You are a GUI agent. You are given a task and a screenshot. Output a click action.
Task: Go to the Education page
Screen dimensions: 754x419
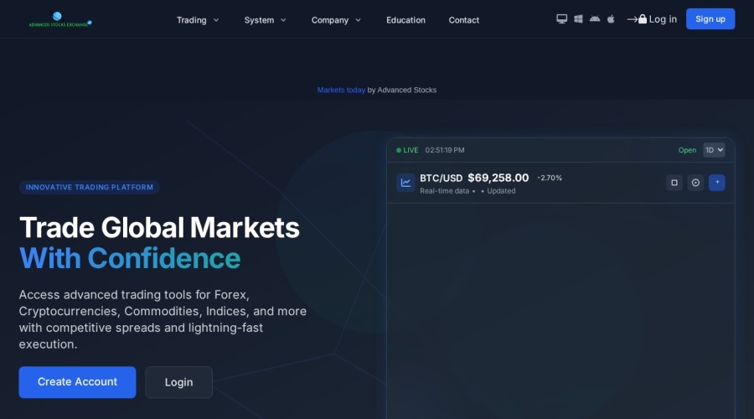click(405, 20)
